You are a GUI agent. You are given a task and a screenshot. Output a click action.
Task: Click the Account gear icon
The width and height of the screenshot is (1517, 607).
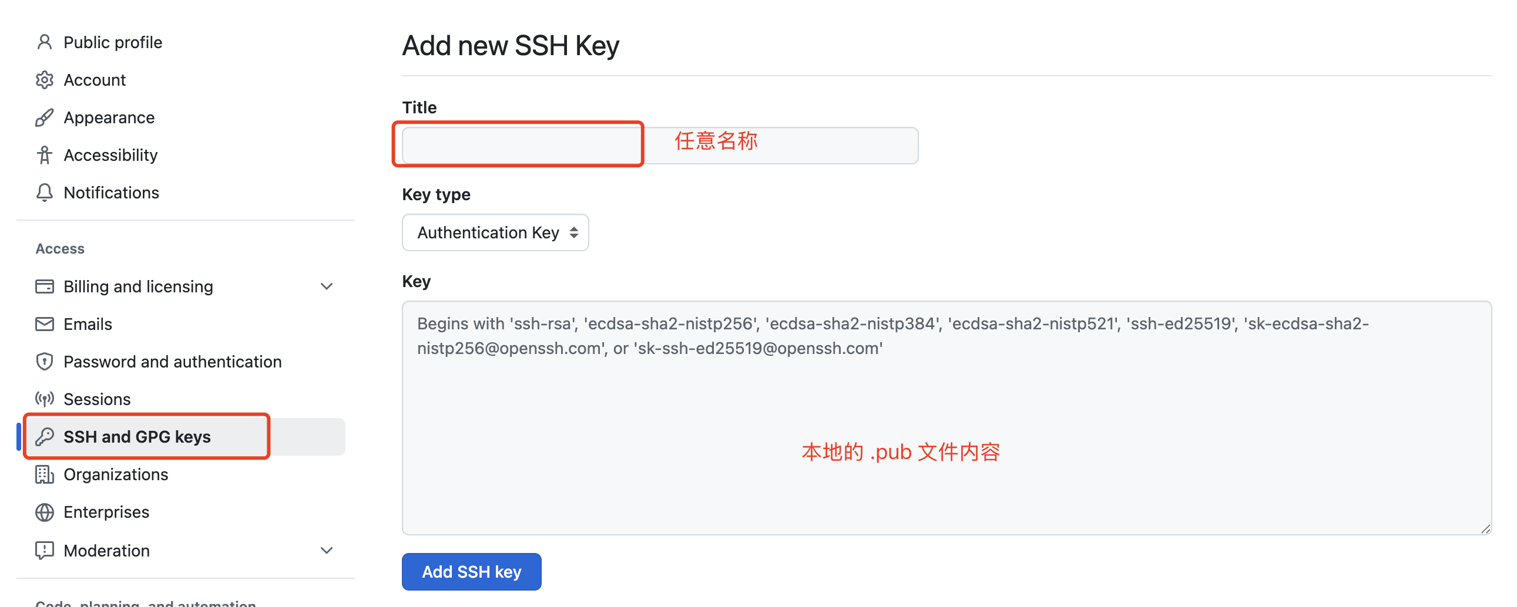pyautogui.click(x=45, y=80)
